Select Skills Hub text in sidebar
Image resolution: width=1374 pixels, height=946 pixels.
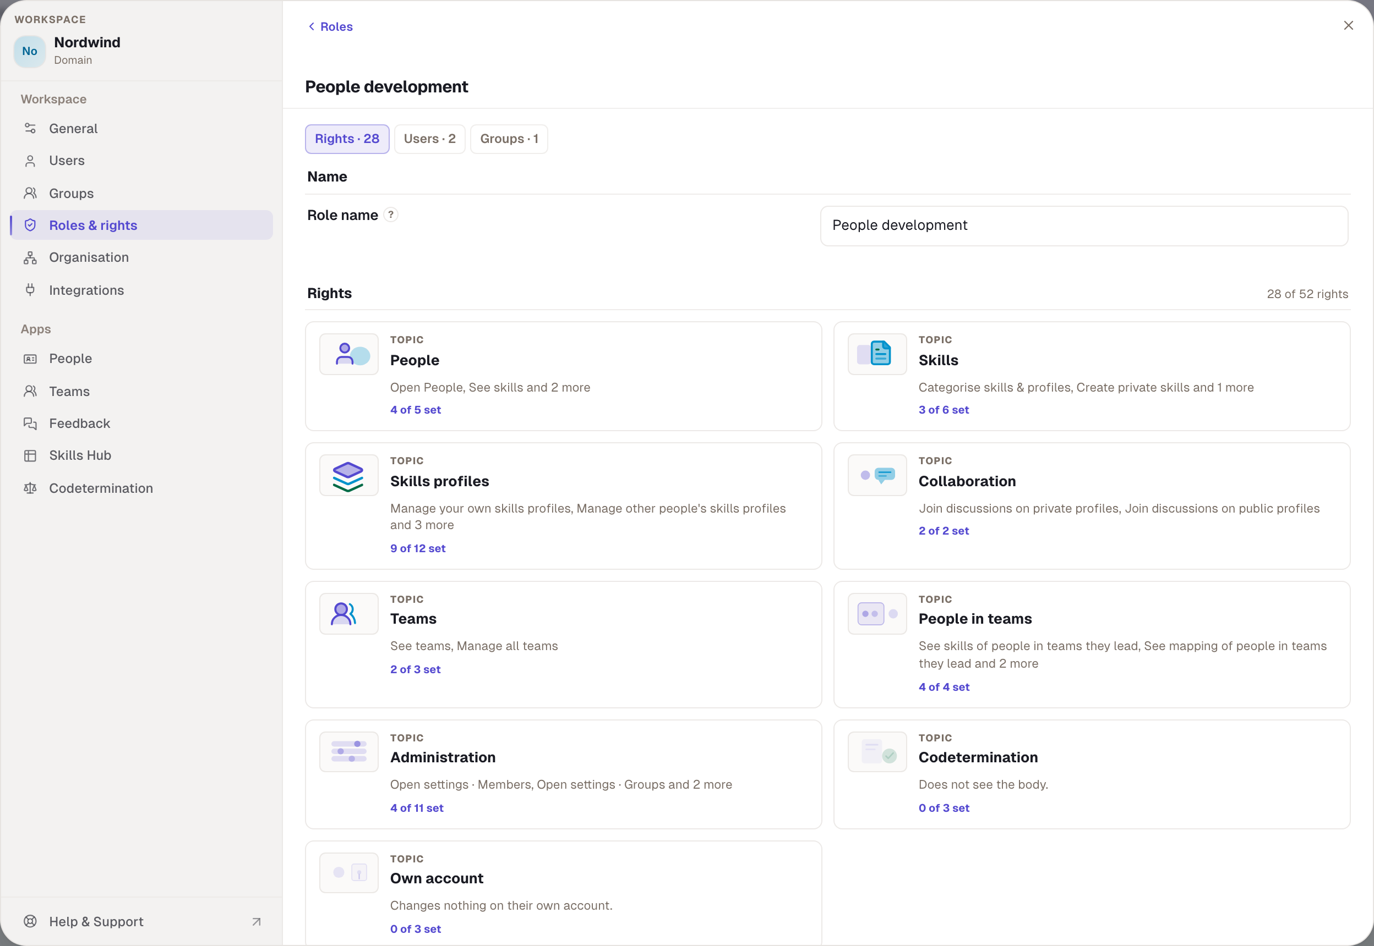coord(80,455)
